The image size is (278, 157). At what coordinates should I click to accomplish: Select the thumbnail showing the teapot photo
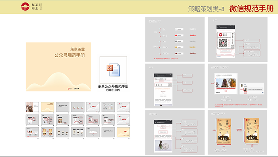coord(32,107)
